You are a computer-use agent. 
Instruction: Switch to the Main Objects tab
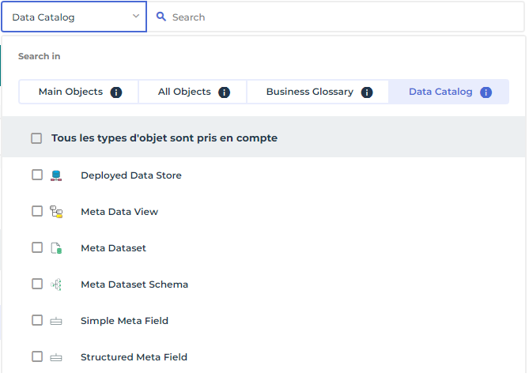(x=70, y=92)
